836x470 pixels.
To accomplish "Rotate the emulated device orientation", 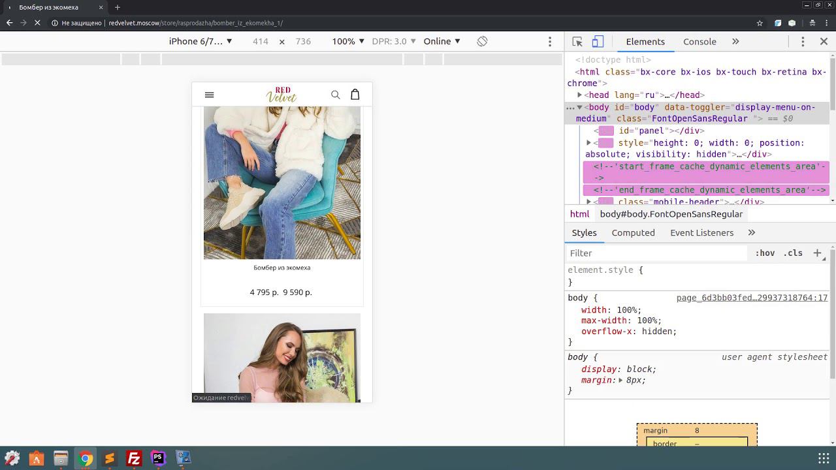I will coord(482,41).
